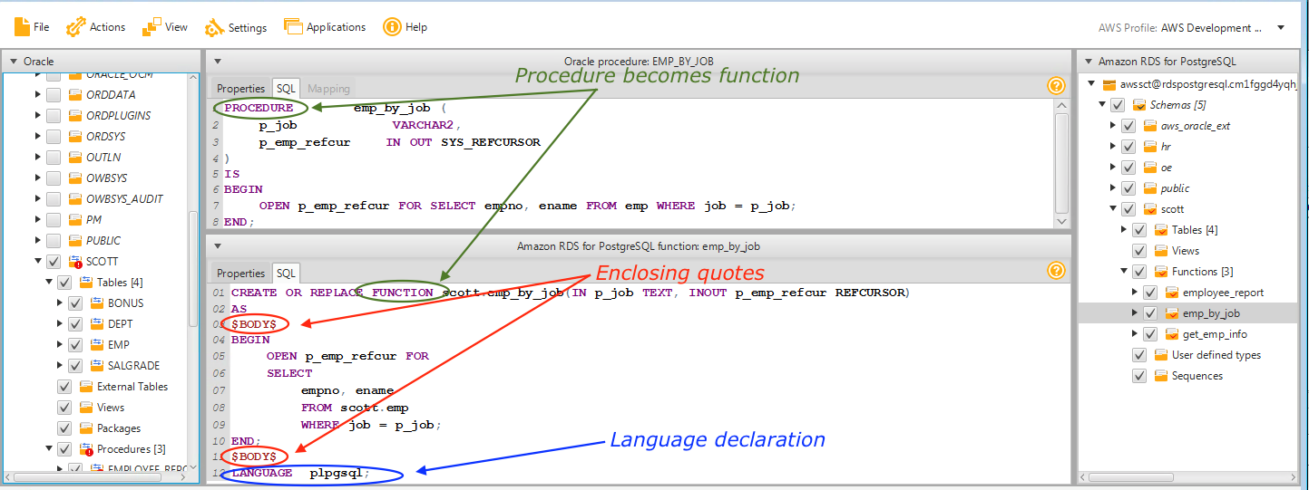Collapse the SCOTT schema node in Oracle tree

pos(38,262)
